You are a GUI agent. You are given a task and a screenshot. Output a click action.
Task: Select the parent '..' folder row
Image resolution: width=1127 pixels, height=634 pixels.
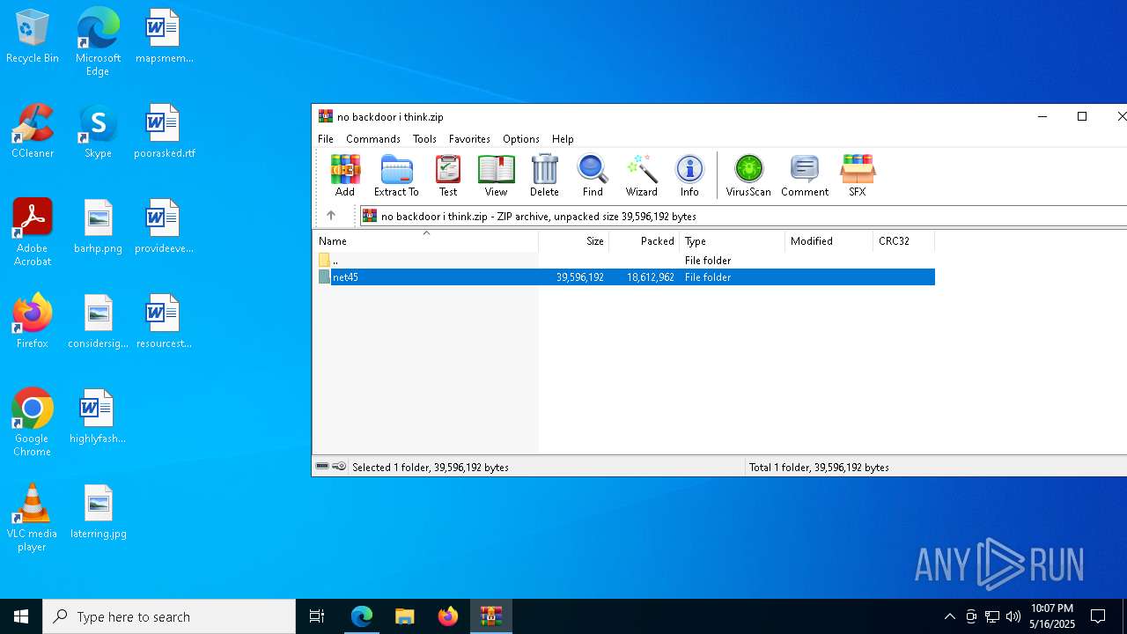pyautogui.click(x=624, y=261)
